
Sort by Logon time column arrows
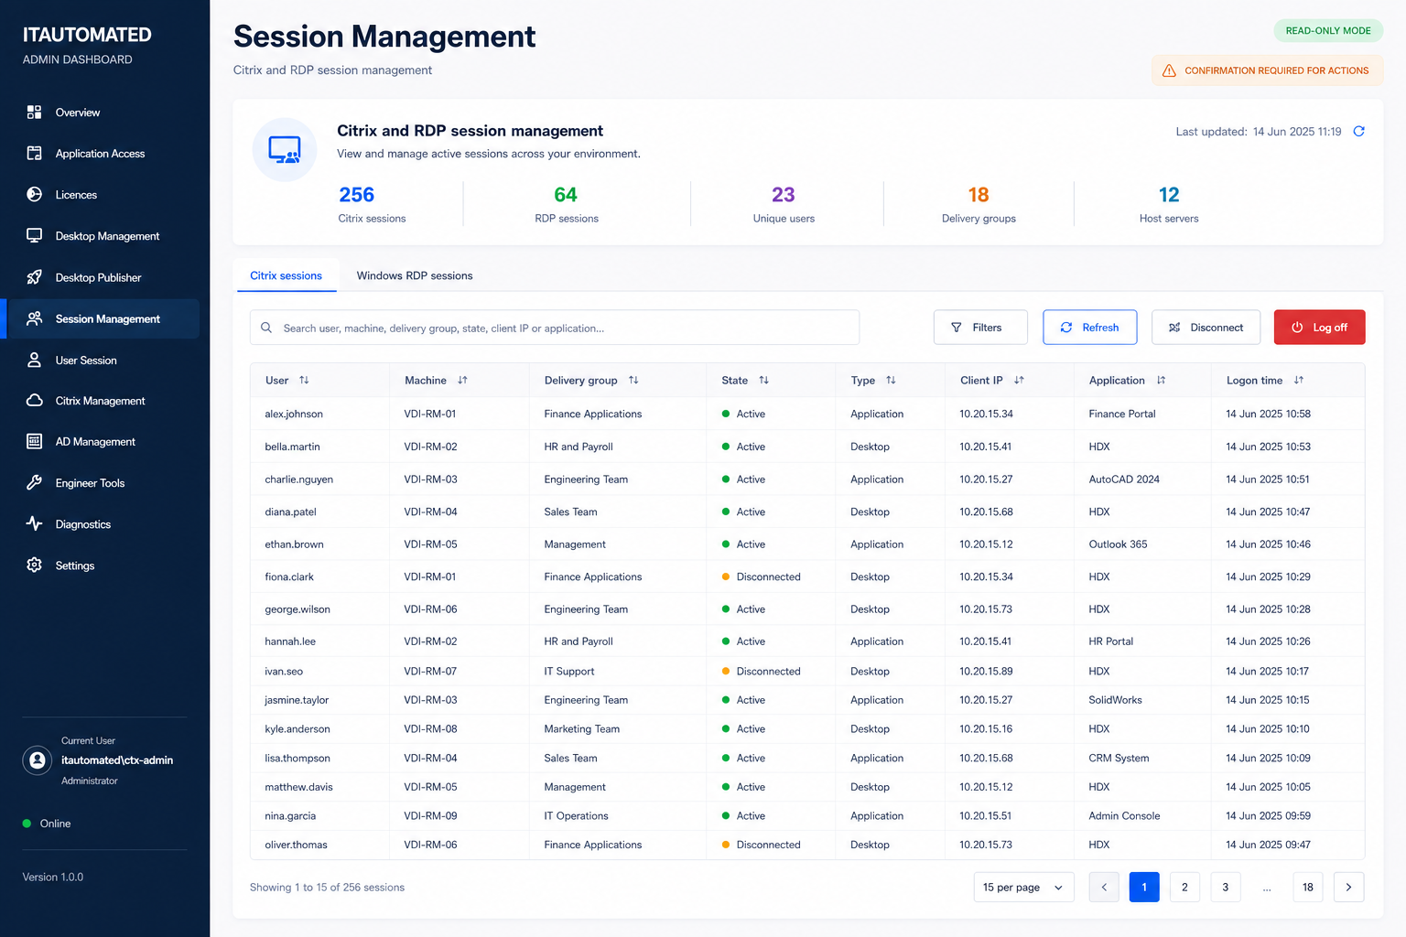click(x=1298, y=381)
